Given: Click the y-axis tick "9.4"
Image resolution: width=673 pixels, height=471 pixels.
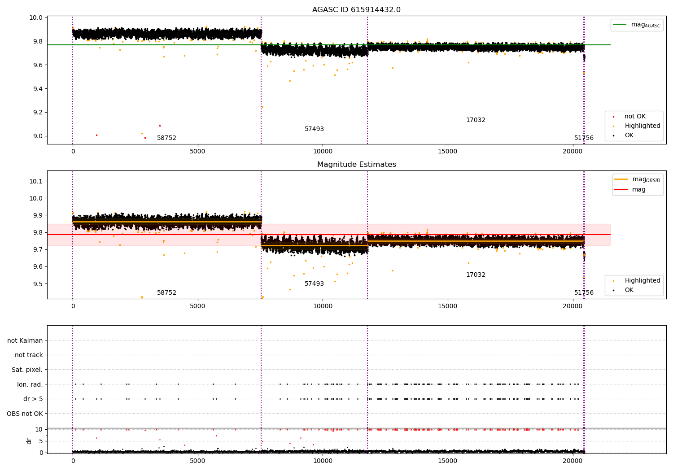Looking at the screenshot, I should [x=39, y=89].
